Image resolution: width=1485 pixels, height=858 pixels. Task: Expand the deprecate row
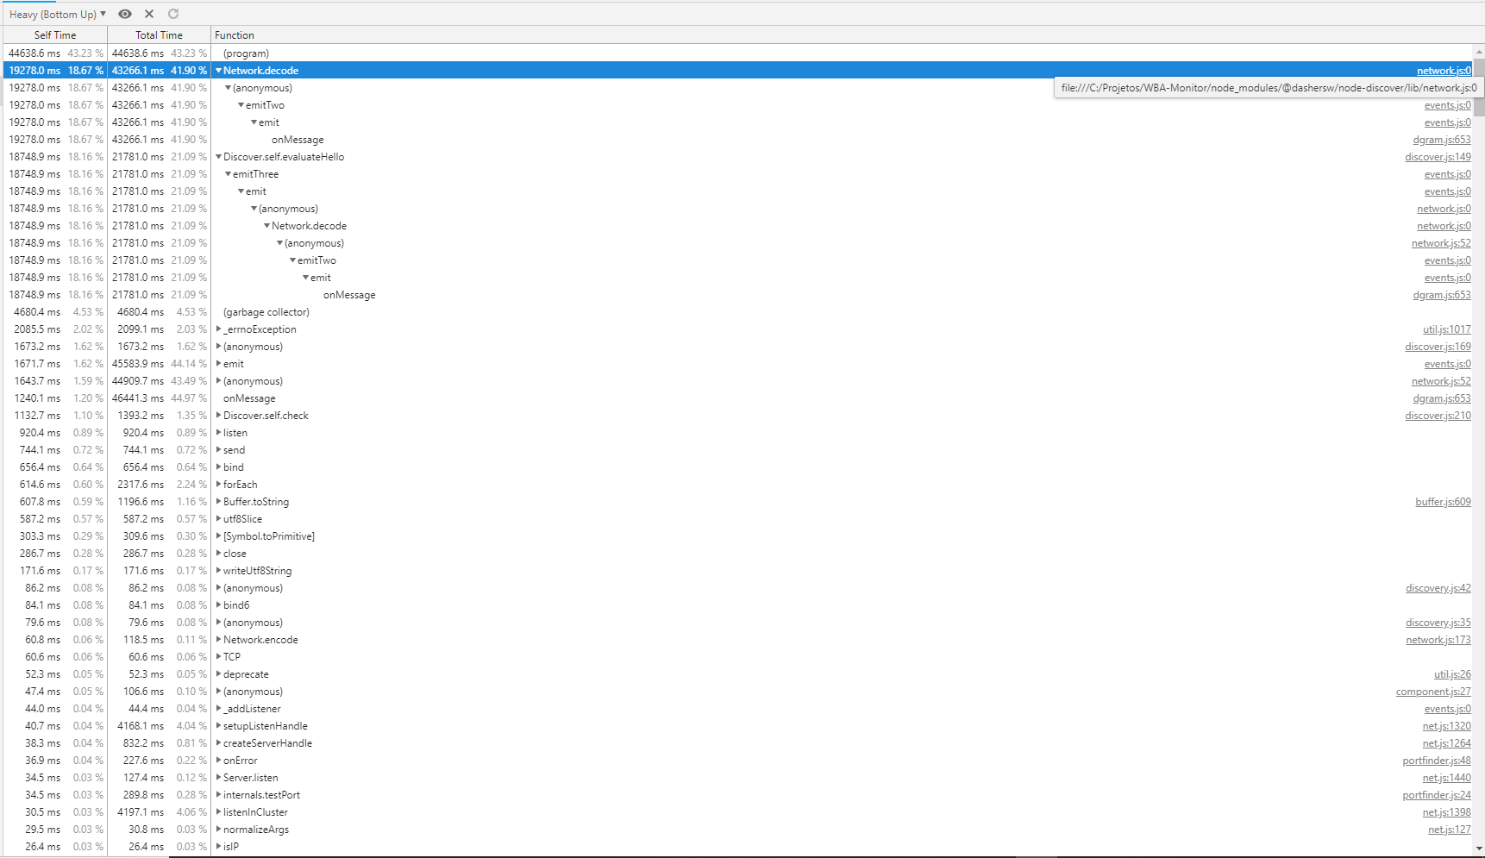click(x=219, y=674)
